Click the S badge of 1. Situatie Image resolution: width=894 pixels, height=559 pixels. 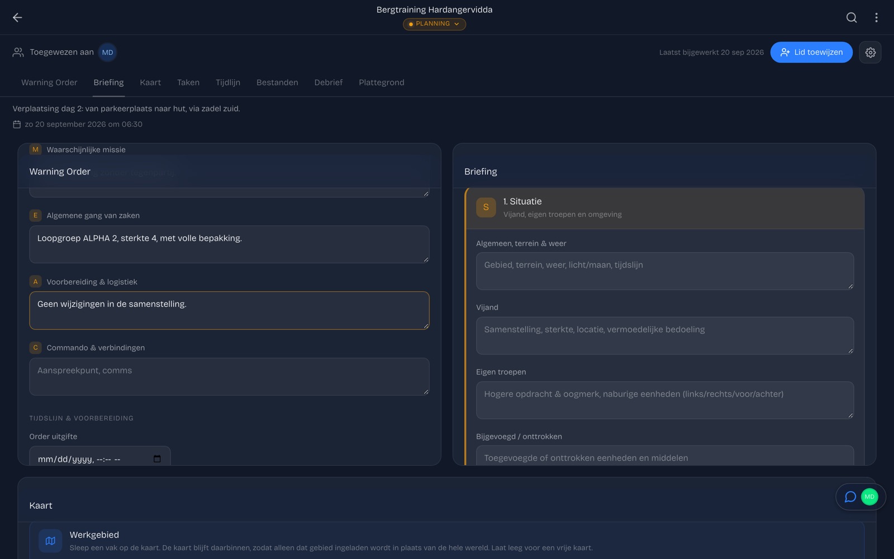point(486,207)
